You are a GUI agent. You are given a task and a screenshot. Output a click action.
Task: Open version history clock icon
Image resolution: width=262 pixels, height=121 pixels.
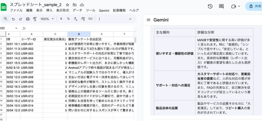(210, 6)
